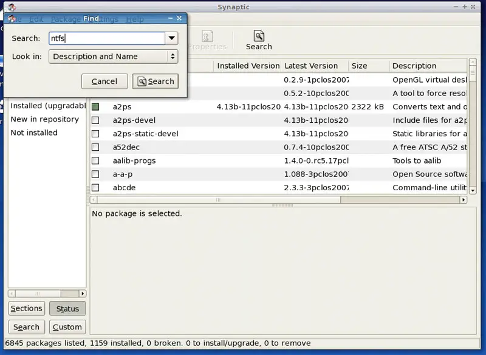Sort by the Installed Version column
This screenshot has width=486, height=355.
248,66
